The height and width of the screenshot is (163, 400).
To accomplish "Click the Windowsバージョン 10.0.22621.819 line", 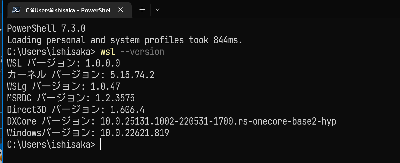I will [88, 133].
